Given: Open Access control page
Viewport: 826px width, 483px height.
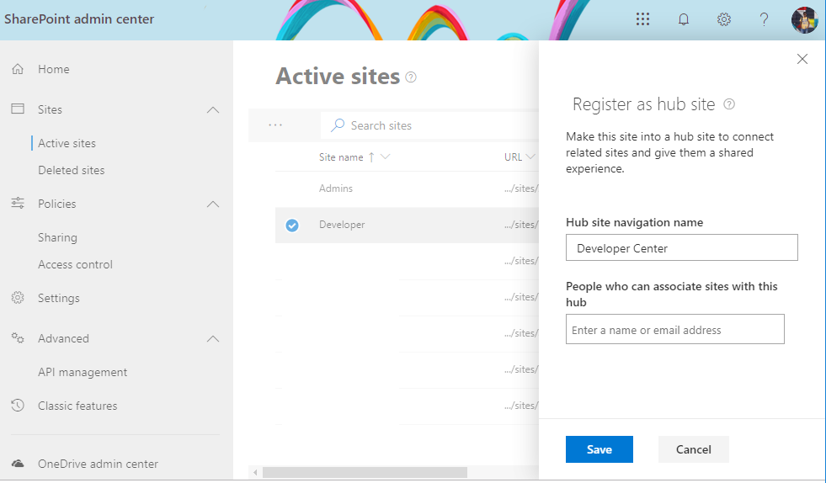Looking at the screenshot, I should 75,264.
